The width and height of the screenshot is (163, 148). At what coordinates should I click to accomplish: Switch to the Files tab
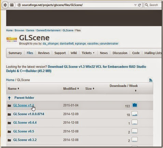pyautogui.click(x=30, y=53)
